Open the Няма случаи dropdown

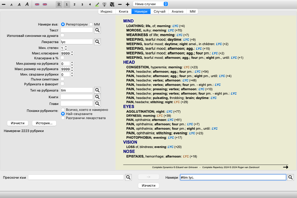pyautogui.click(x=151, y=4)
